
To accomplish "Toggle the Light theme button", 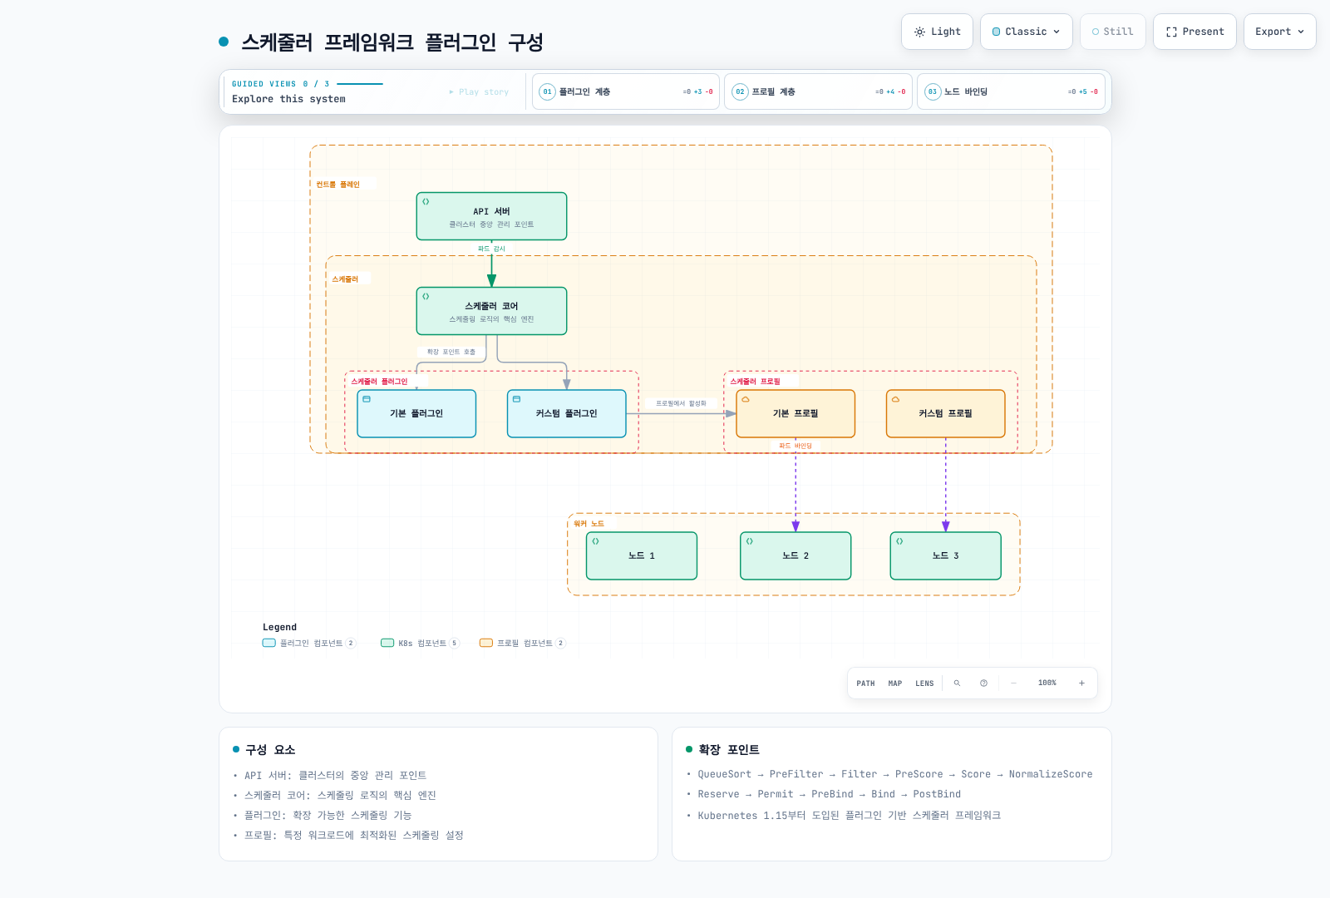I will 937,32.
